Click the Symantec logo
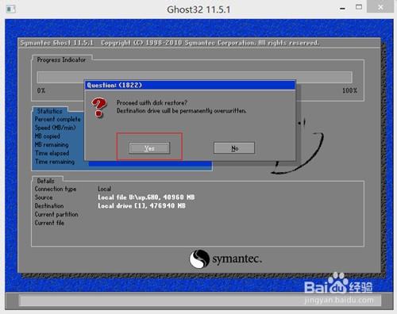 point(225,258)
